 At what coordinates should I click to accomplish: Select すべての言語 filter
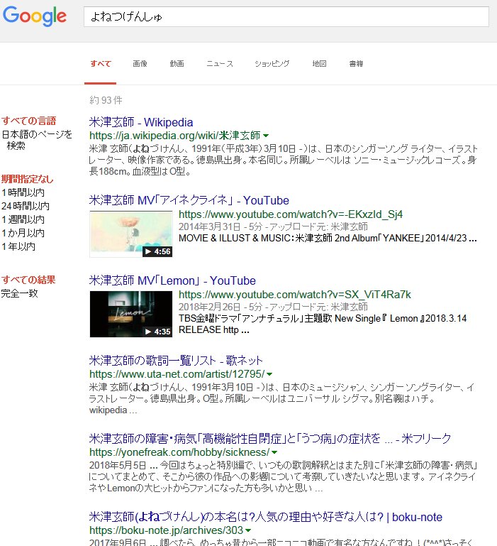[29, 121]
